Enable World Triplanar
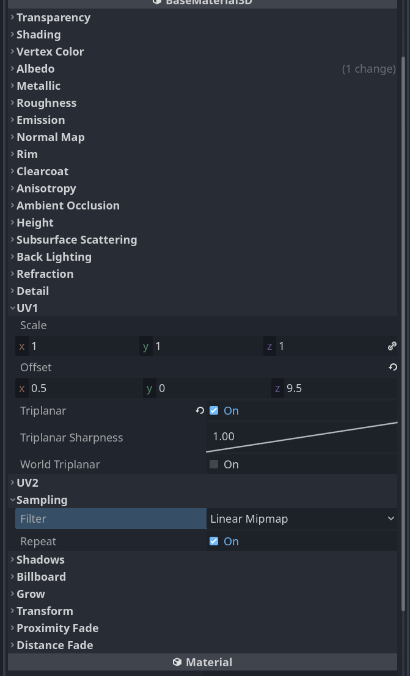The width and height of the screenshot is (410, 676). [213, 464]
